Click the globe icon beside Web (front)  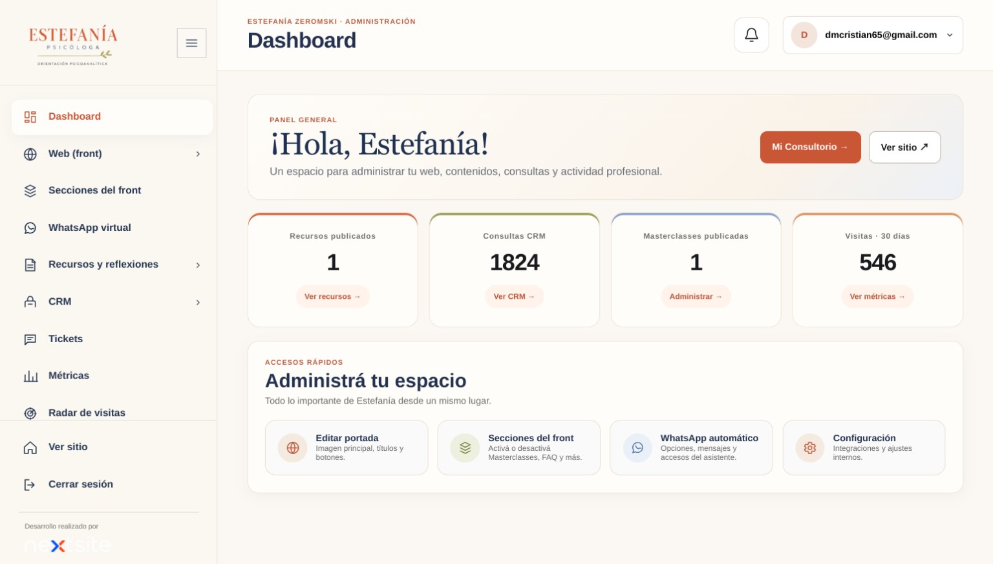[x=30, y=154]
